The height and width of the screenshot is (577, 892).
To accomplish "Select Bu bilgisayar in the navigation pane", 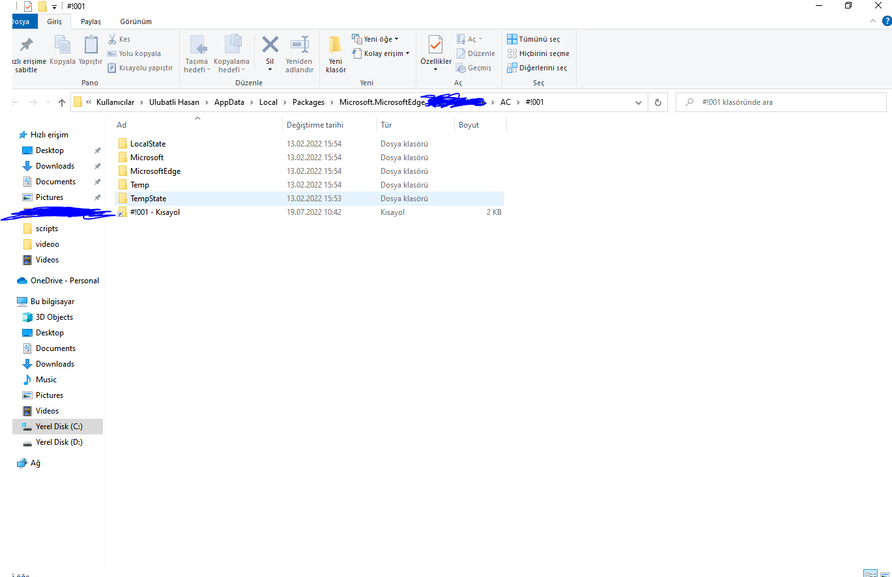I will pyautogui.click(x=46, y=302).
